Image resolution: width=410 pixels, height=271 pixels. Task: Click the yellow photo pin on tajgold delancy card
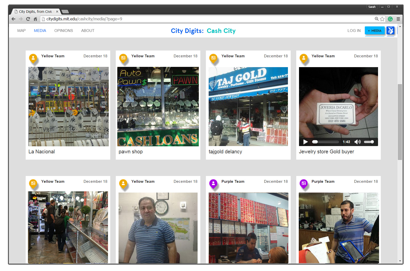213,58
